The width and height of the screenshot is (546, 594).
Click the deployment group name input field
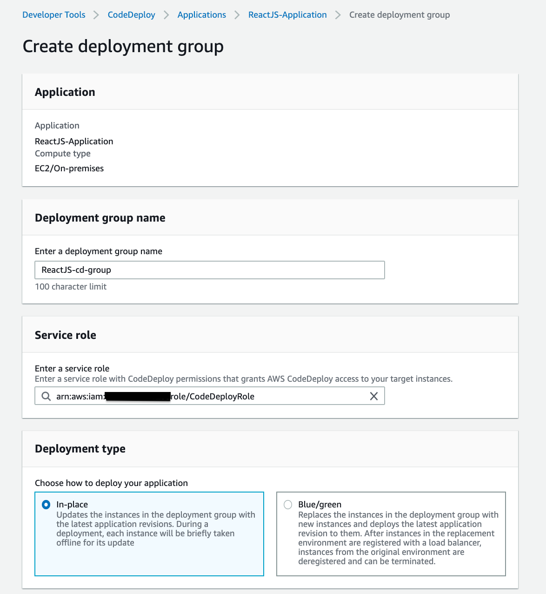point(210,270)
